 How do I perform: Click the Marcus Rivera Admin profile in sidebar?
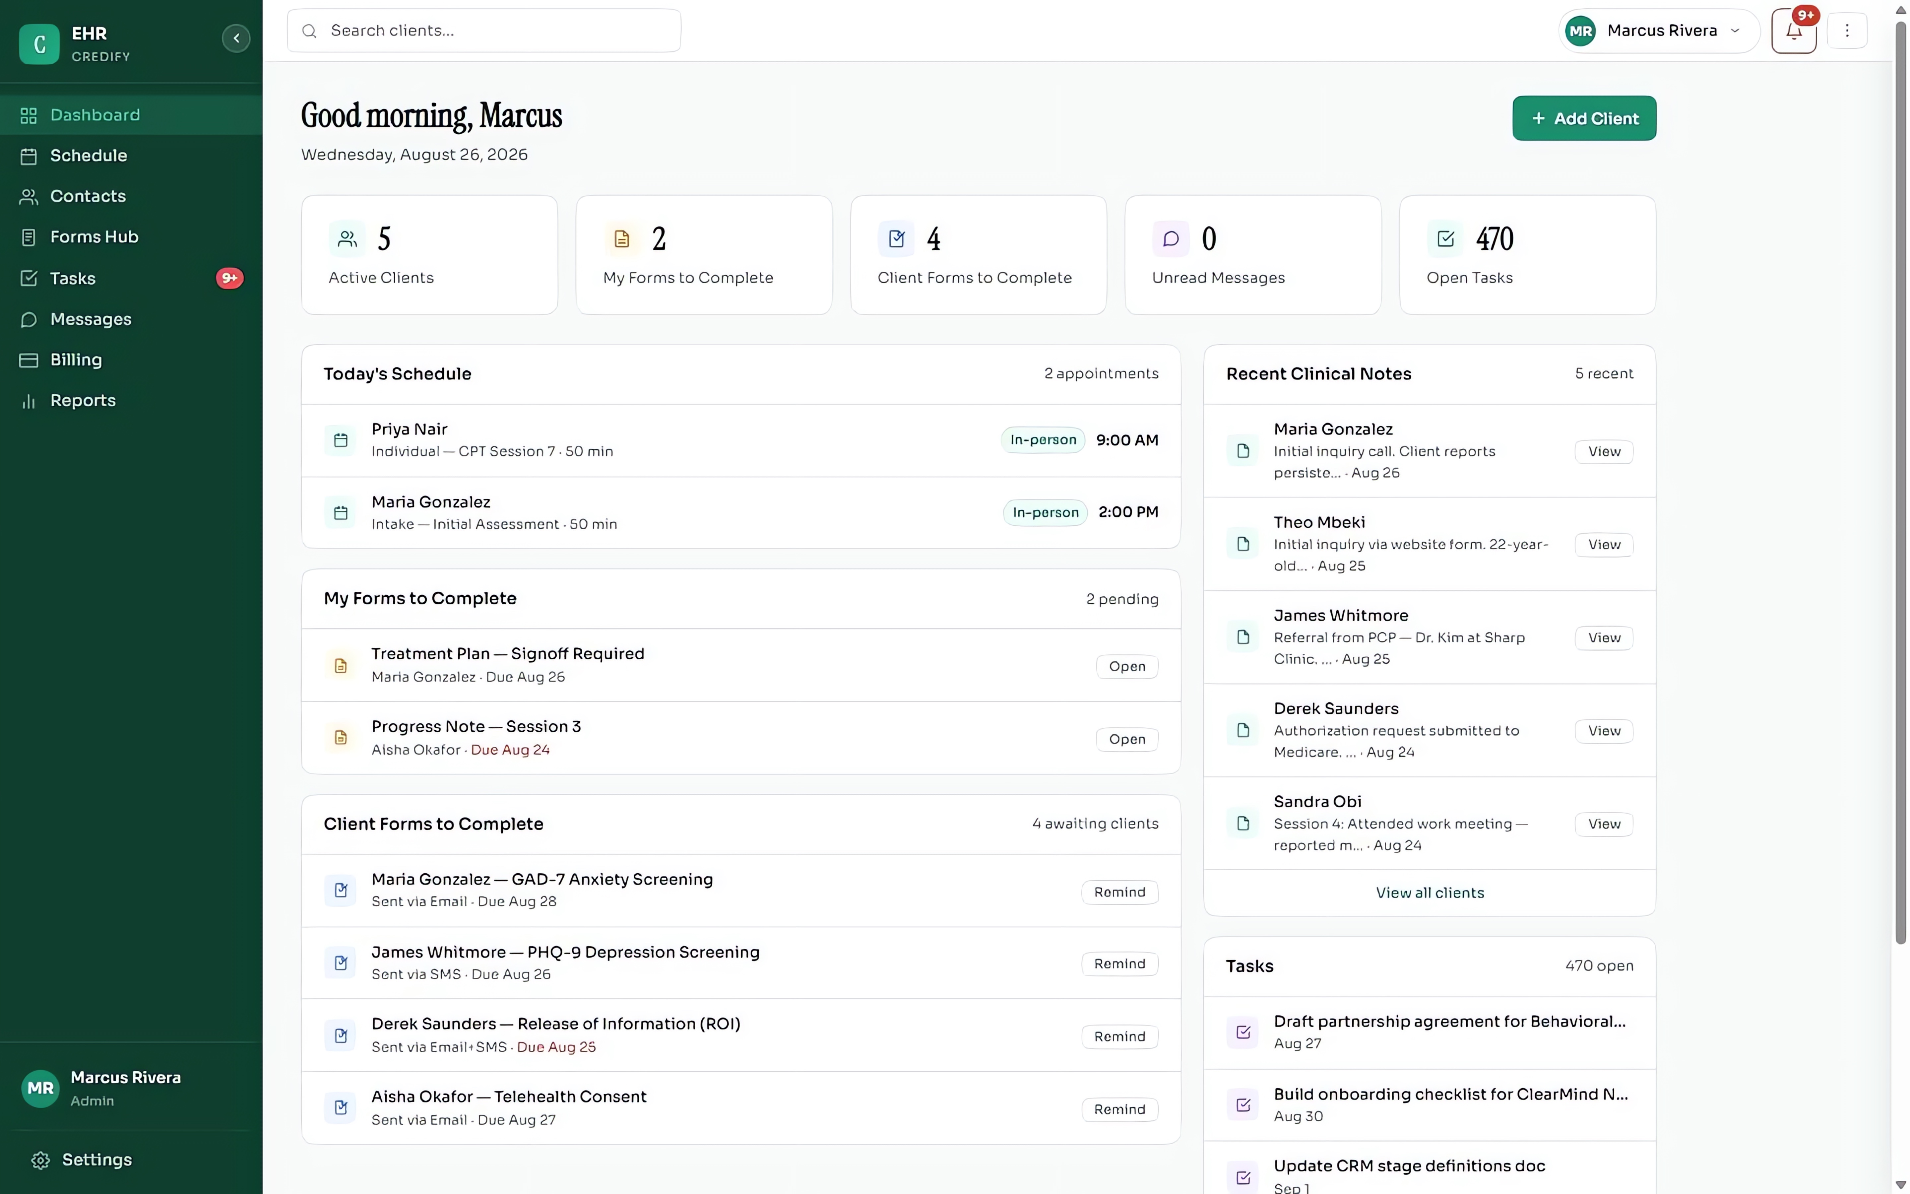click(131, 1088)
